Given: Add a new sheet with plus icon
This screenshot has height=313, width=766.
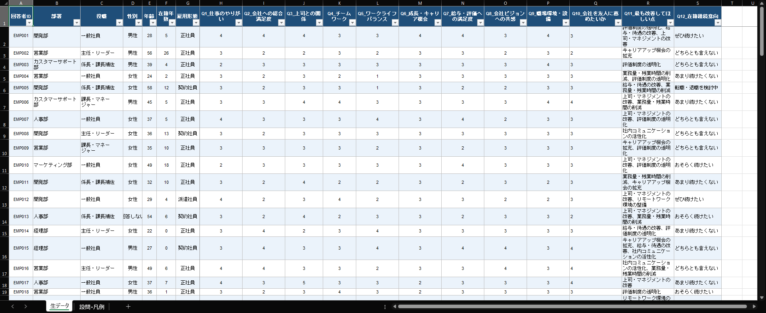Looking at the screenshot, I should point(128,307).
